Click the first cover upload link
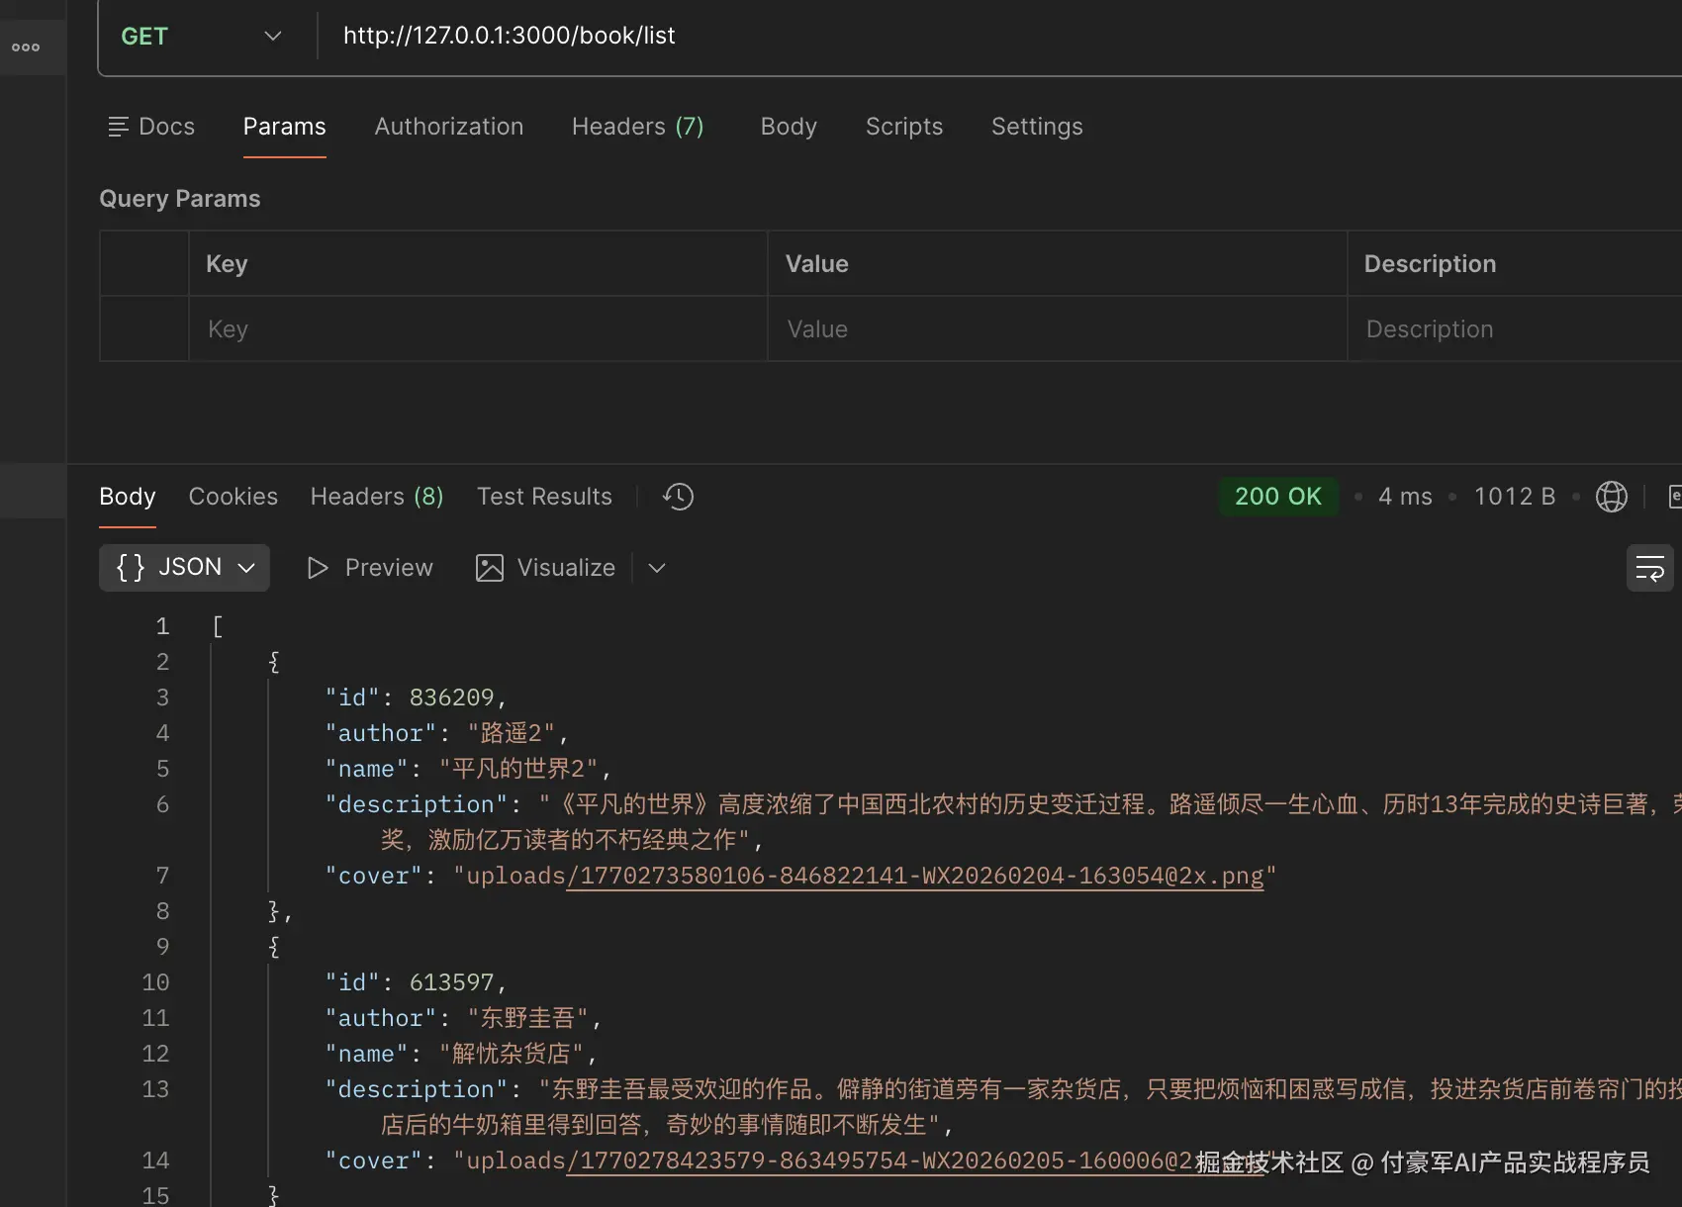Screen dimensions: 1682x1207 (x=915, y=877)
